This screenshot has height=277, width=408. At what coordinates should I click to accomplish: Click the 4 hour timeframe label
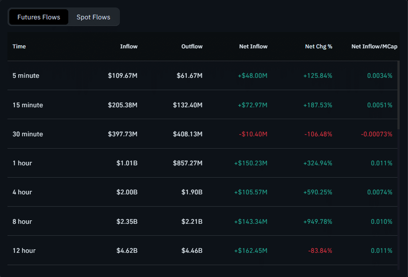click(x=22, y=192)
